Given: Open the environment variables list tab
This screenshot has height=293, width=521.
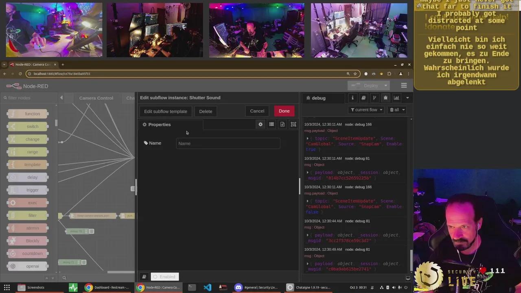Looking at the screenshot, I should [271, 125].
